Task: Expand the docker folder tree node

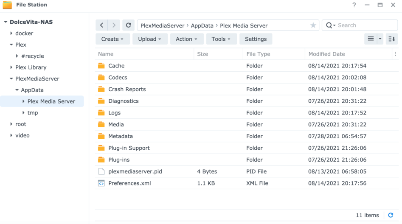Action: point(11,34)
